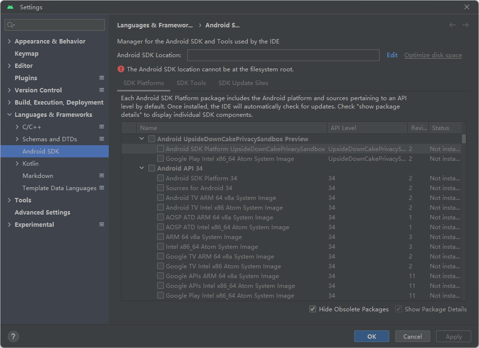
Task: Expand the Version Control node arrow
Action: tap(9, 90)
